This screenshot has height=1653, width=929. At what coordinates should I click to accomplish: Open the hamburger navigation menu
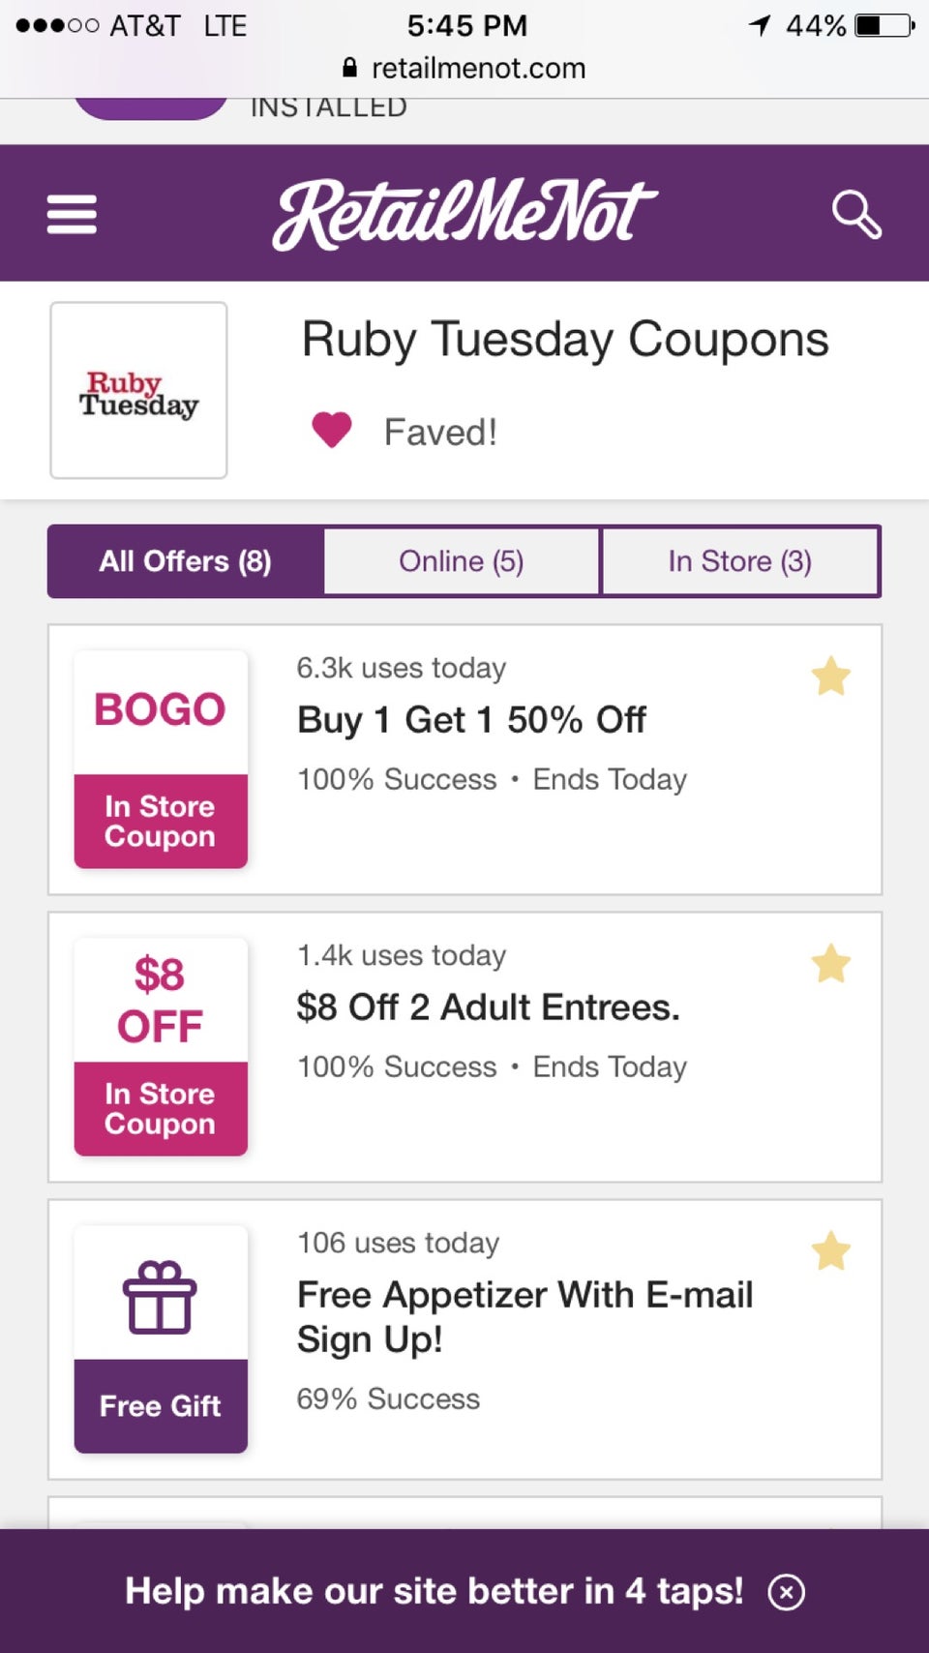pos(72,214)
